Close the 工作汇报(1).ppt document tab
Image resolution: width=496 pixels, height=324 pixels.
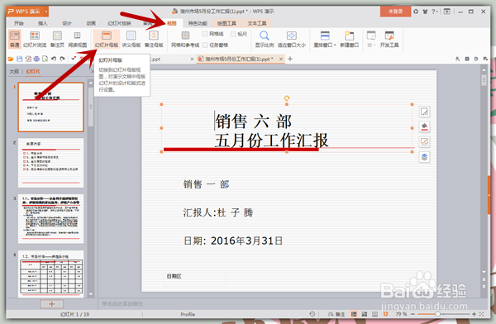[281, 59]
